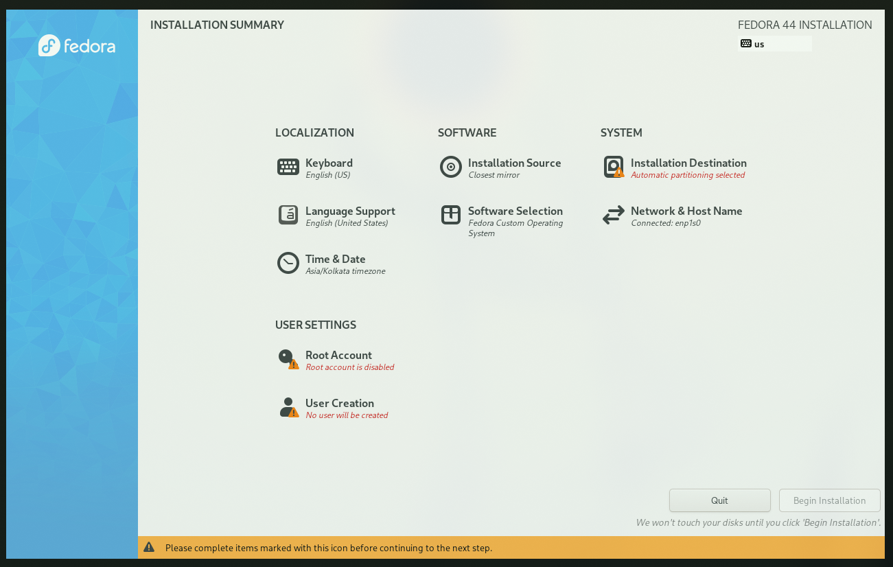Screen dimensions: 893x567
Task: Click the 'FEDORA 44 INSTALLATION' header text
Action: pyautogui.click(x=805, y=25)
